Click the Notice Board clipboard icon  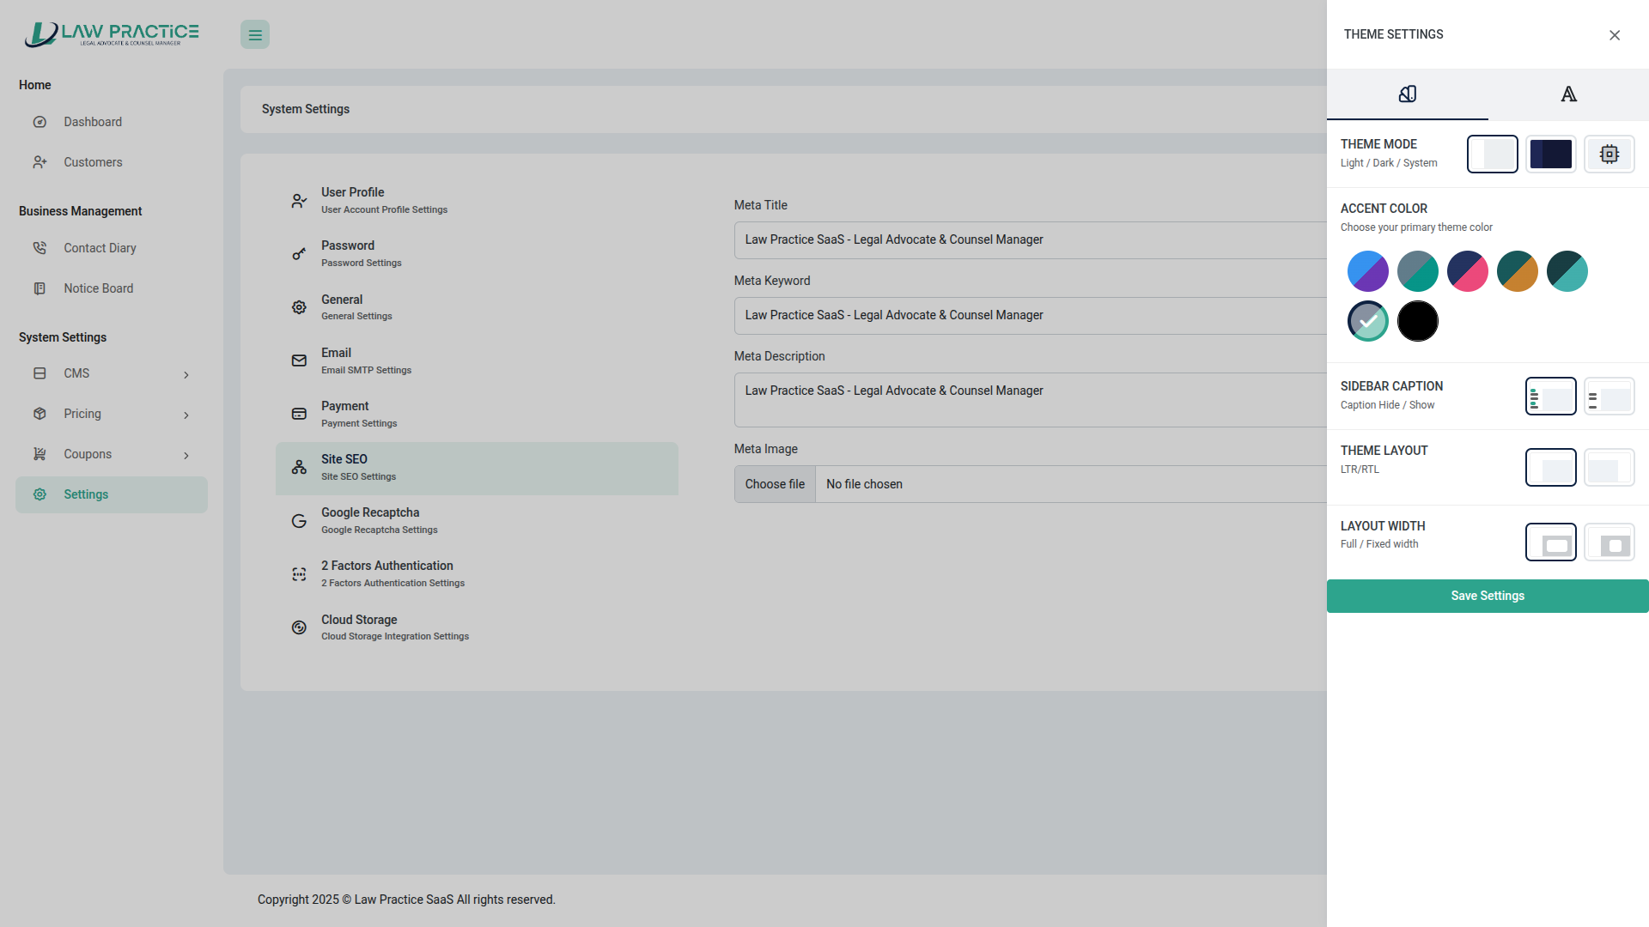click(x=40, y=288)
